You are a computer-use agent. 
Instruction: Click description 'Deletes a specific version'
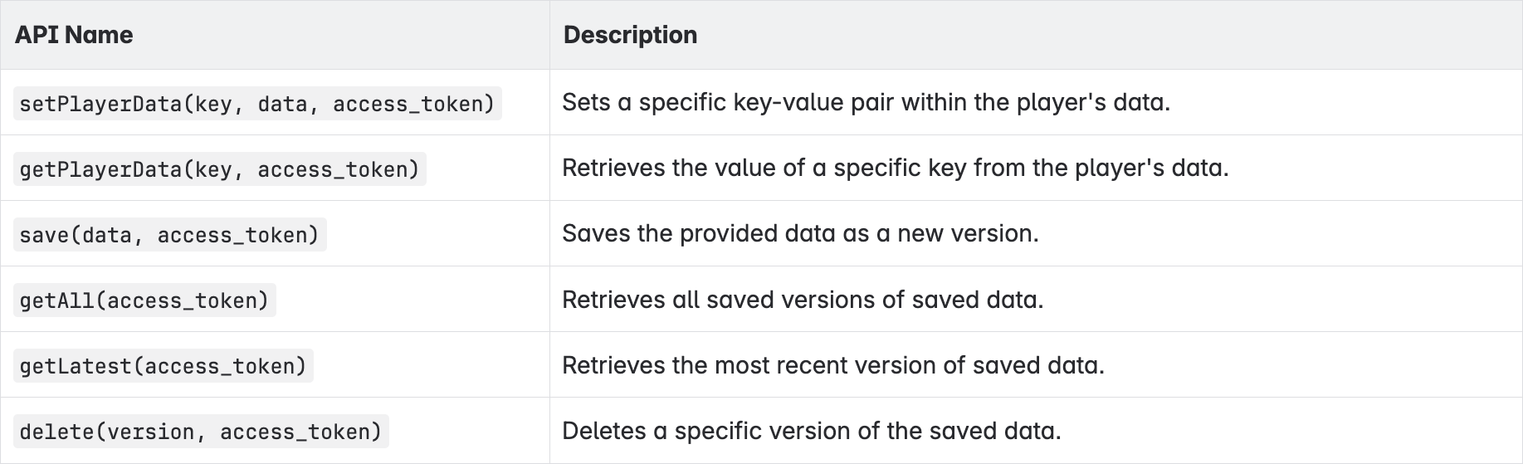click(x=812, y=431)
